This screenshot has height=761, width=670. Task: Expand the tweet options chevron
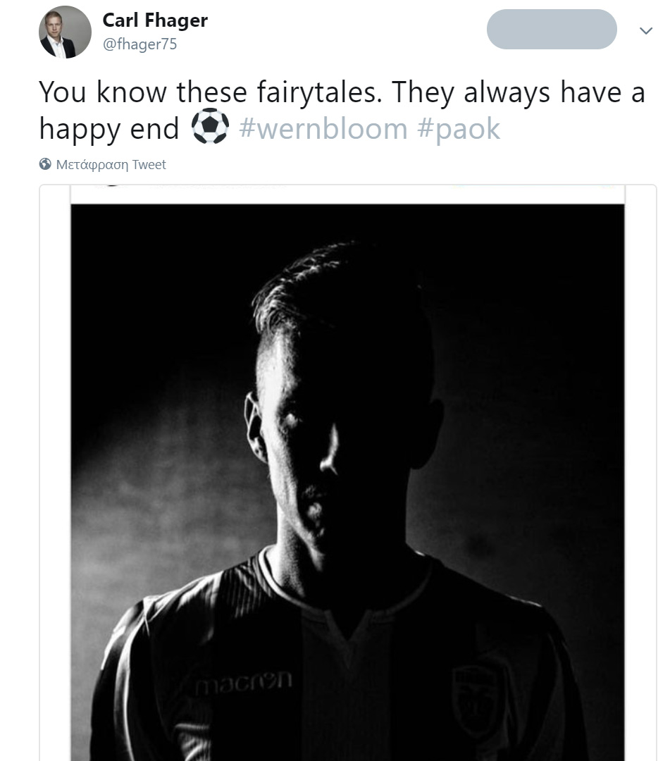tap(646, 30)
